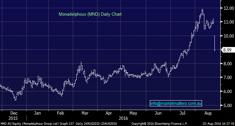Viewport: 235px width, 126px height.
Task: Click the Jan month label
Action: click(37, 113)
